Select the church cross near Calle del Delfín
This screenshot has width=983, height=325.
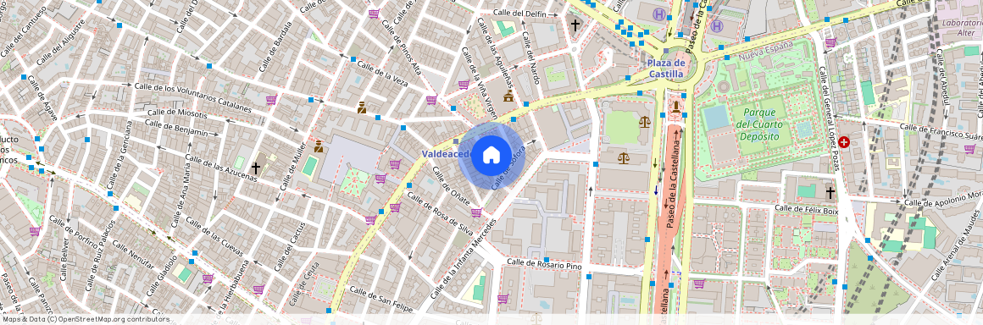[575, 25]
